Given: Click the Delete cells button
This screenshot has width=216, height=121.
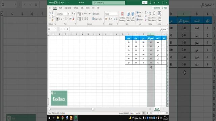Looking at the screenshot, I should 139,16.
